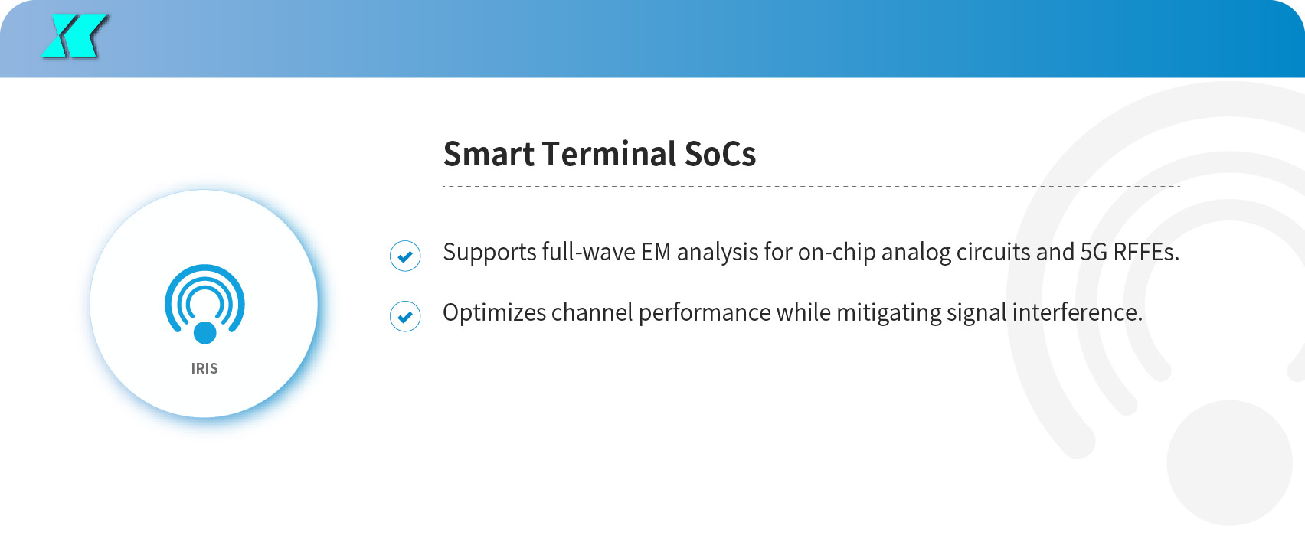The width and height of the screenshot is (1305, 542).
Task: Click the dashed divider under the heading
Action: tap(810, 186)
